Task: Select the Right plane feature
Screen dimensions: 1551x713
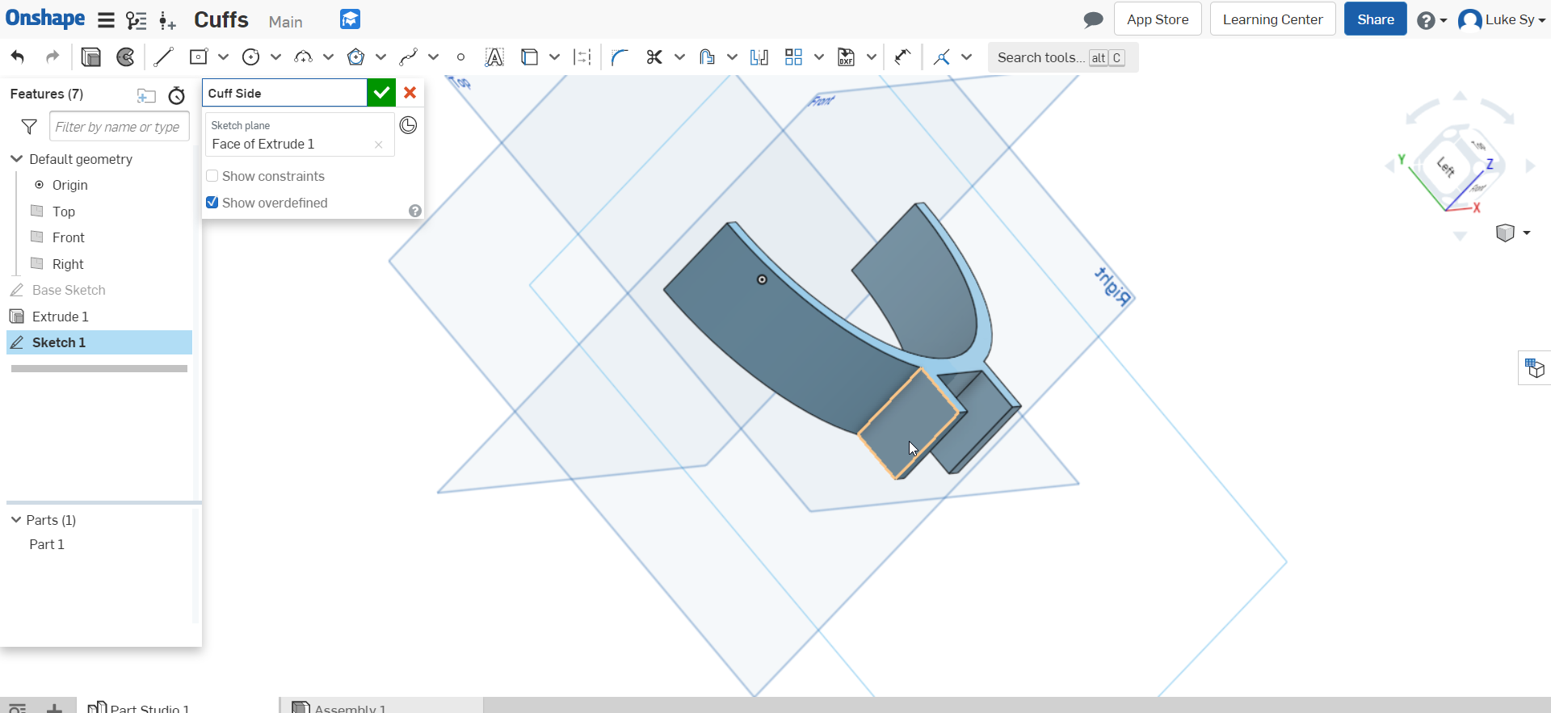Action: 68,264
